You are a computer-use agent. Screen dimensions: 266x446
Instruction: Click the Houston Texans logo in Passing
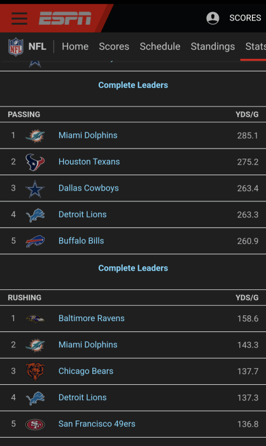(x=35, y=162)
